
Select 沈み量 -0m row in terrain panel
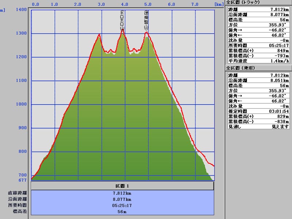(258, 106)
